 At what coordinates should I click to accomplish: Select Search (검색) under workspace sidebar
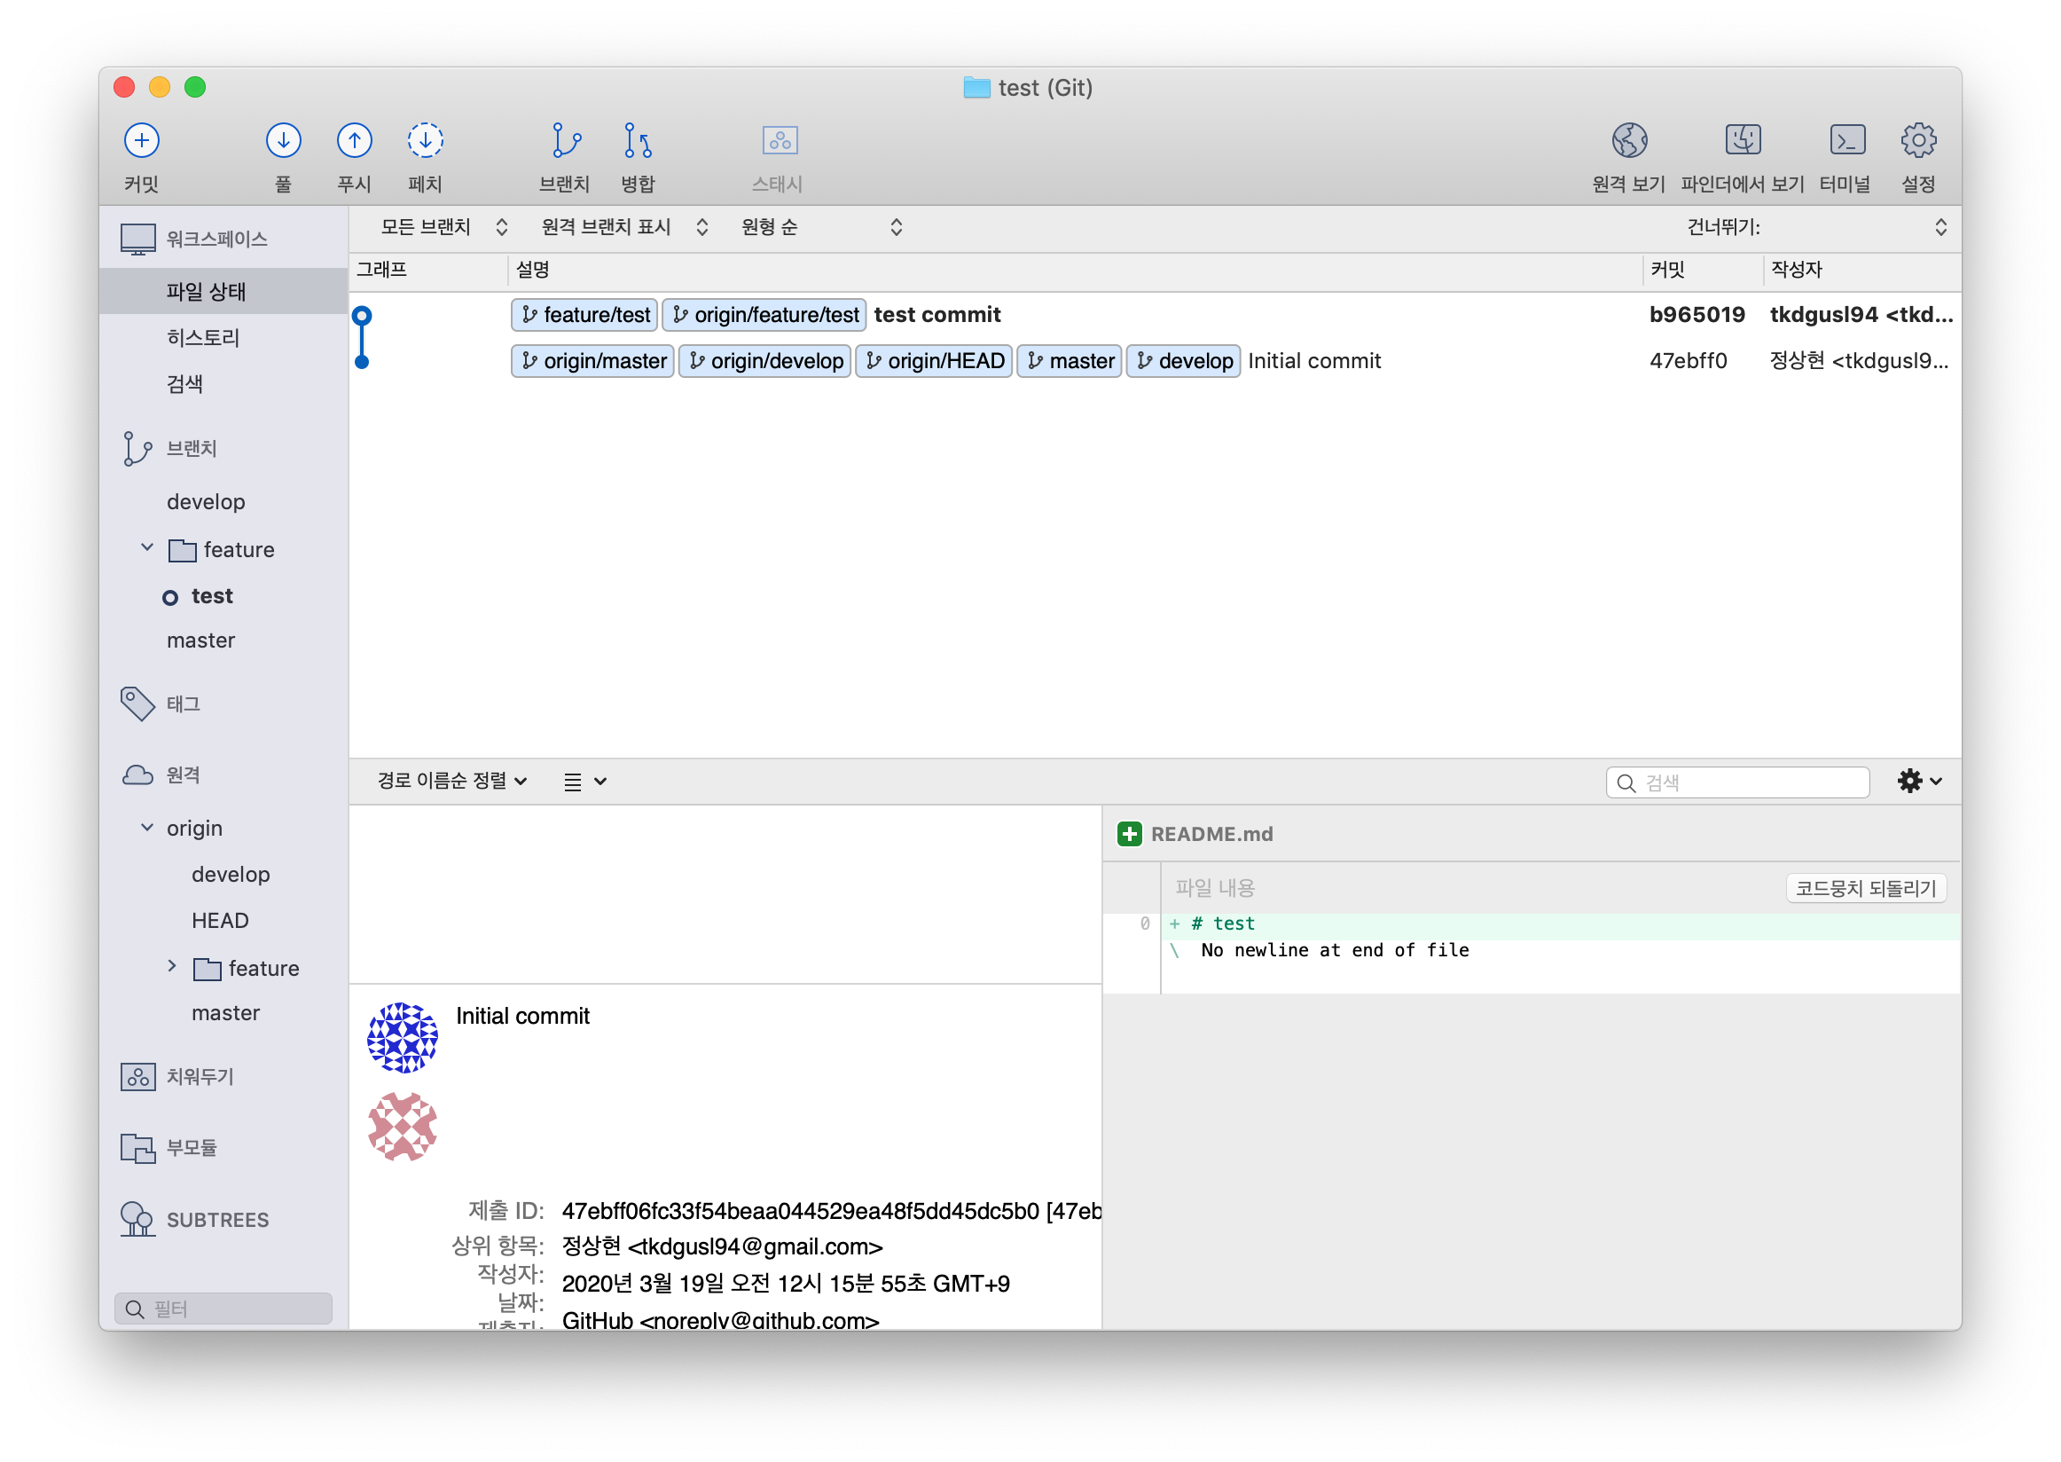click(x=184, y=384)
